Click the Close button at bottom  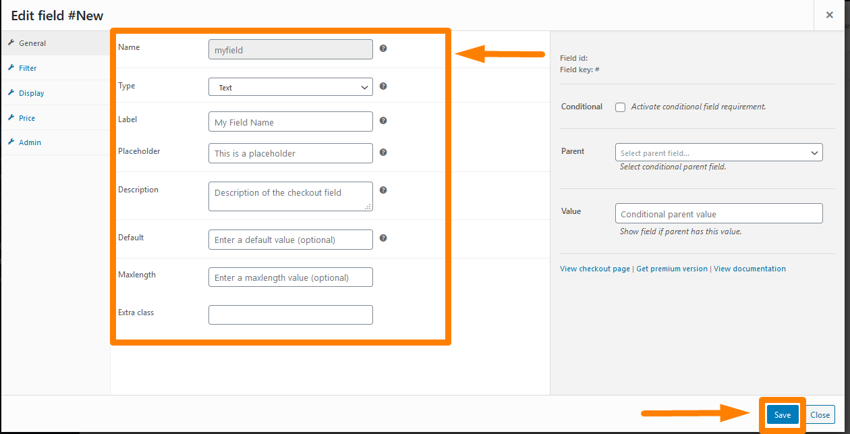coord(820,415)
